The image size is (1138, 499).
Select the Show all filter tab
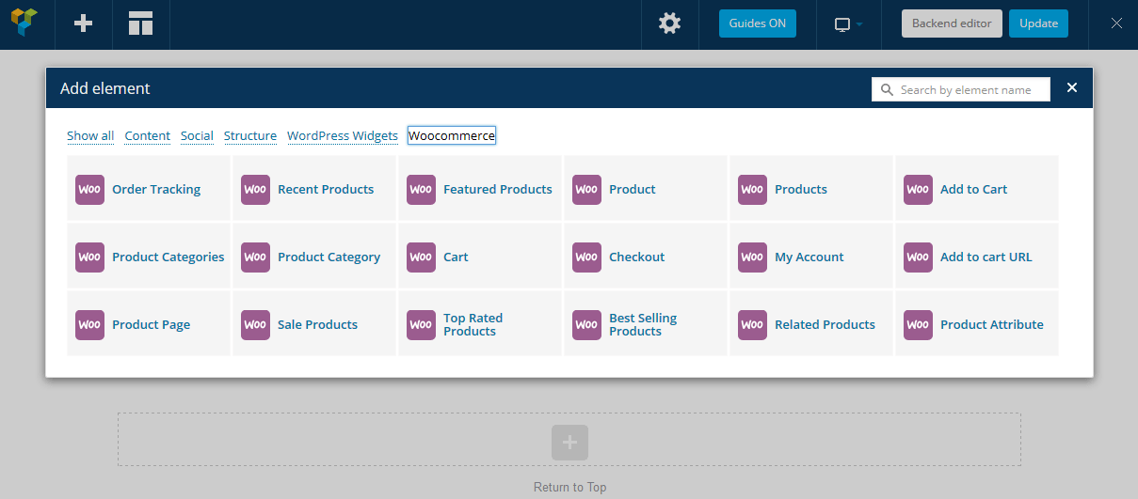[90, 135]
